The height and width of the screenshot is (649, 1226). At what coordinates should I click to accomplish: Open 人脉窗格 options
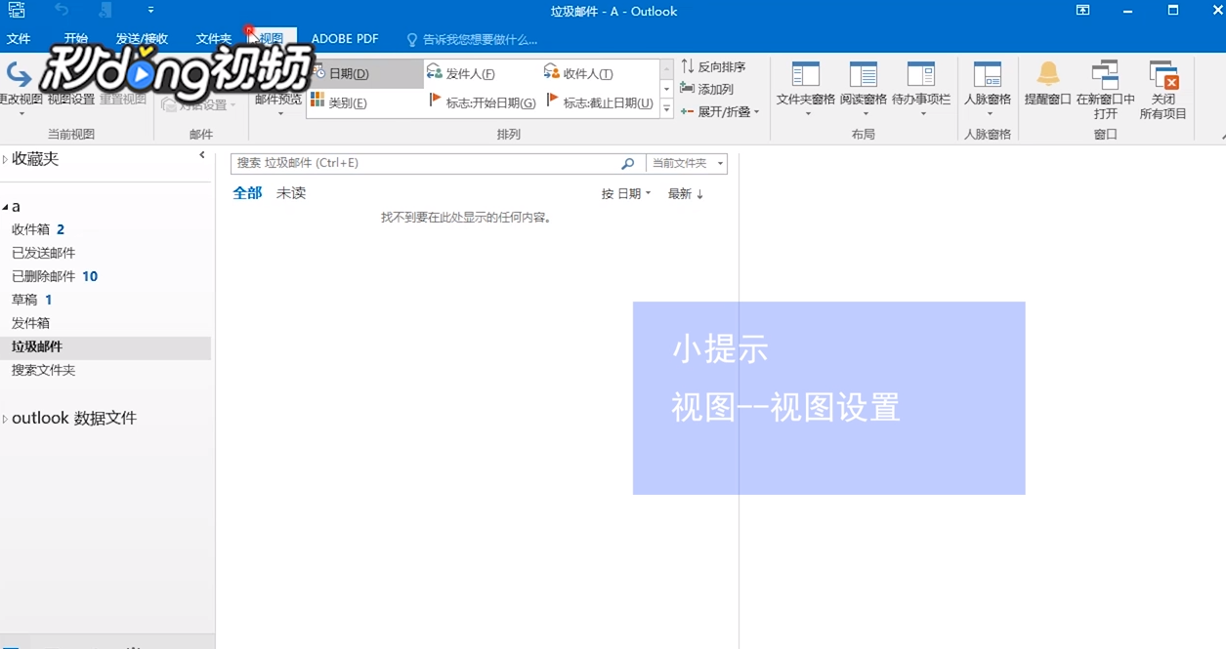pyautogui.click(x=988, y=89)
